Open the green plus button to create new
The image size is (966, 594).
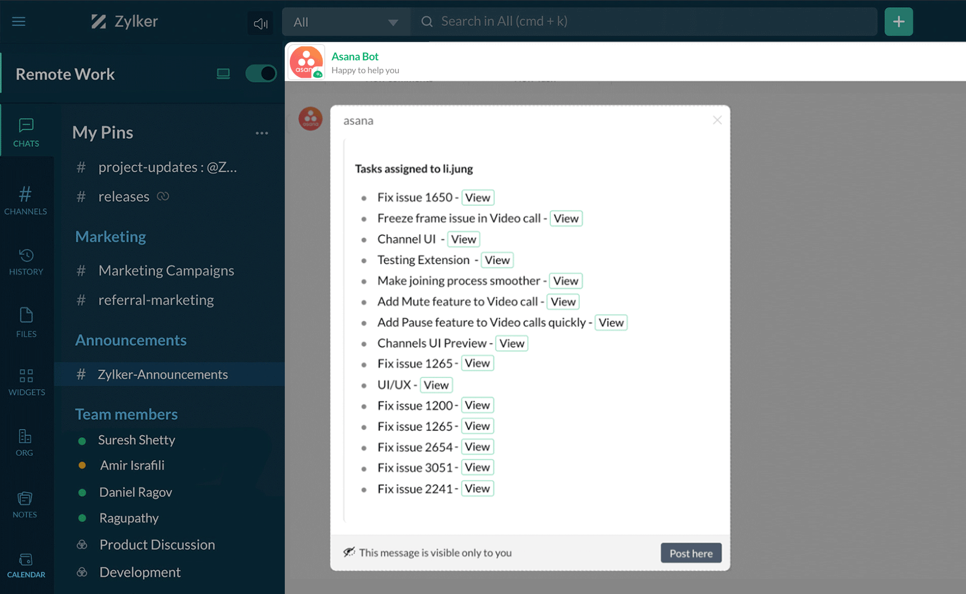[x=898, y=21]
